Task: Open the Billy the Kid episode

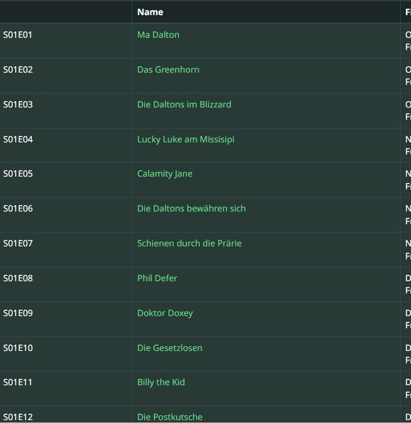Action: coord(161,382)
